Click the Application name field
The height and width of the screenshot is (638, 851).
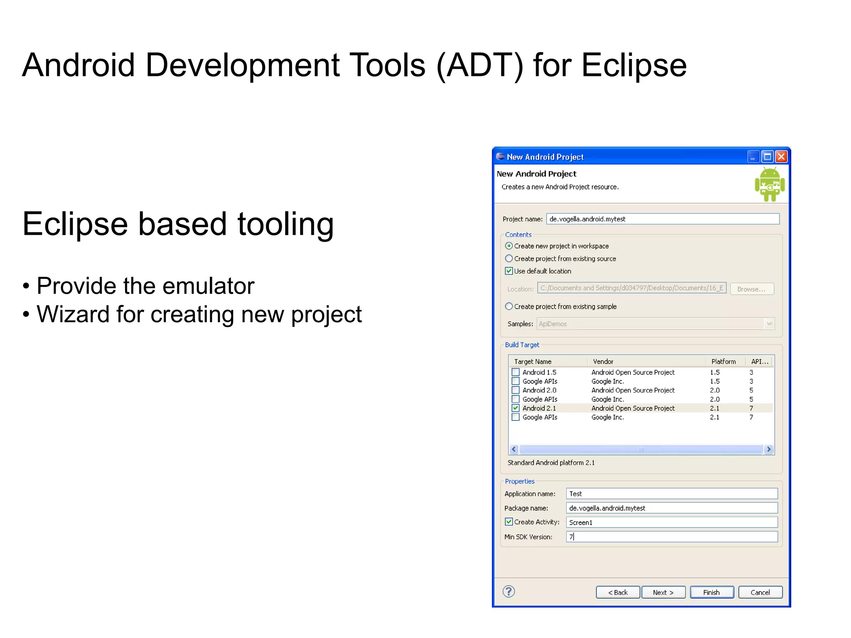tap(672, 493)
